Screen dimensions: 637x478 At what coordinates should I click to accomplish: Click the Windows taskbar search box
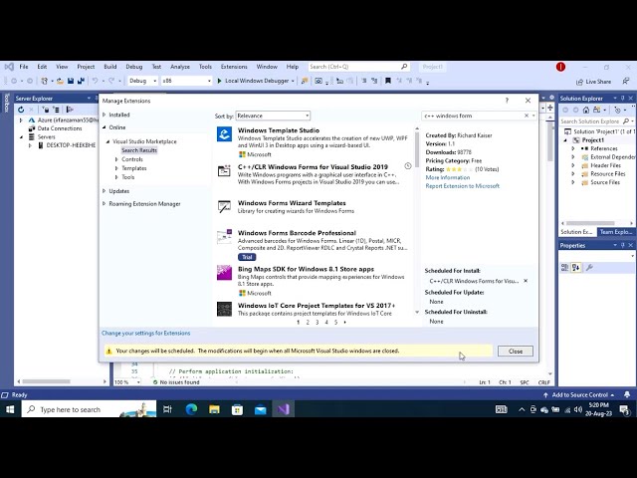(90, 409)
